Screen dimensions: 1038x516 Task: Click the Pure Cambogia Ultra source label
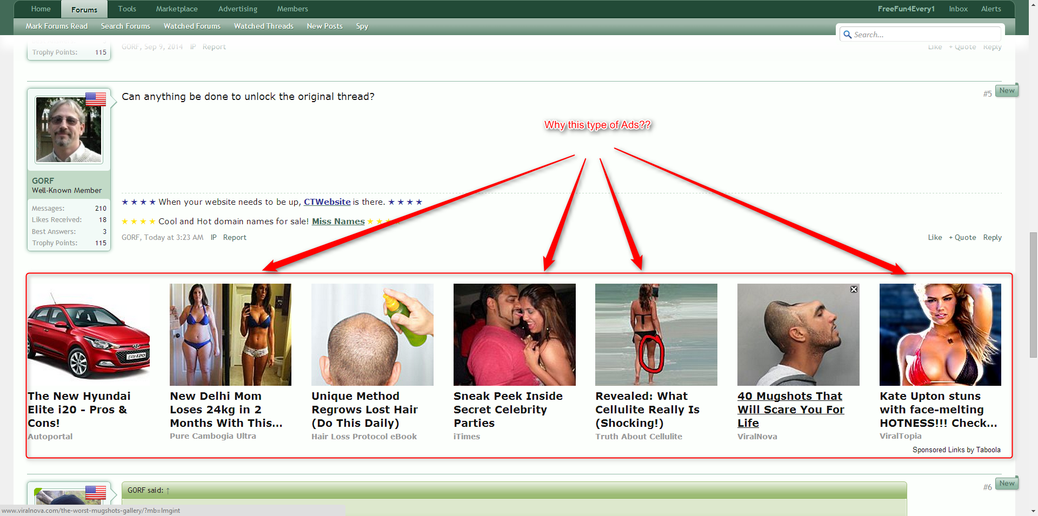click(213, 436)
